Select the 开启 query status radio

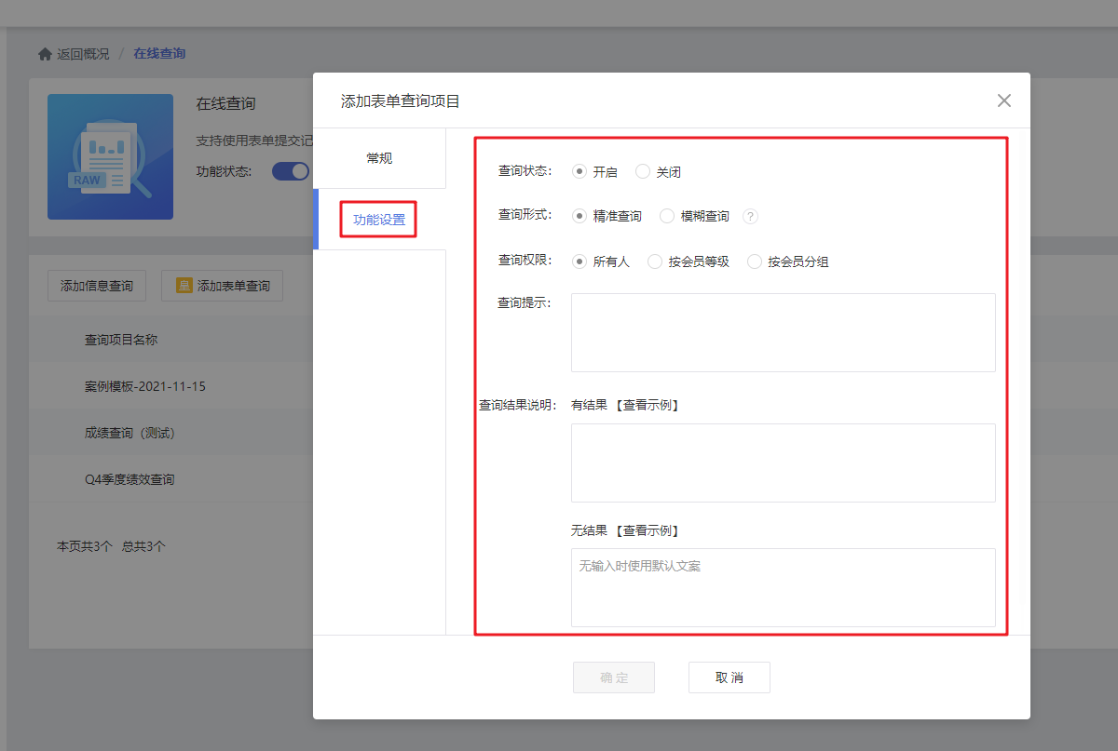(x=579, y=171)
